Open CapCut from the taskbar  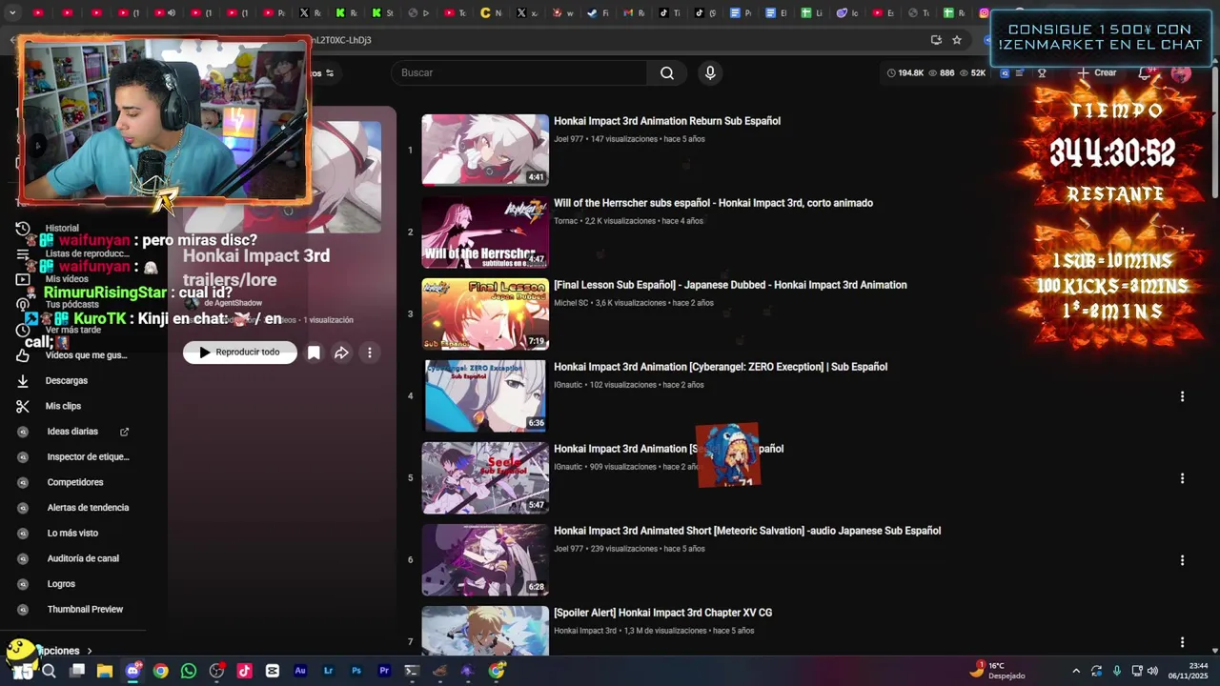(273, 671)
